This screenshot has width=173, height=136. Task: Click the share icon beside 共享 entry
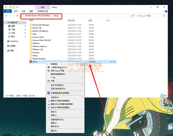(49, 81)
